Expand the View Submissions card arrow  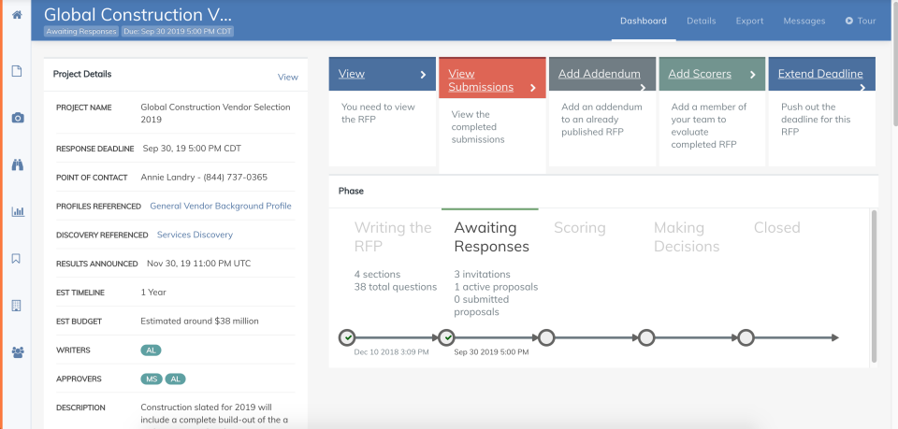point(532,88)
